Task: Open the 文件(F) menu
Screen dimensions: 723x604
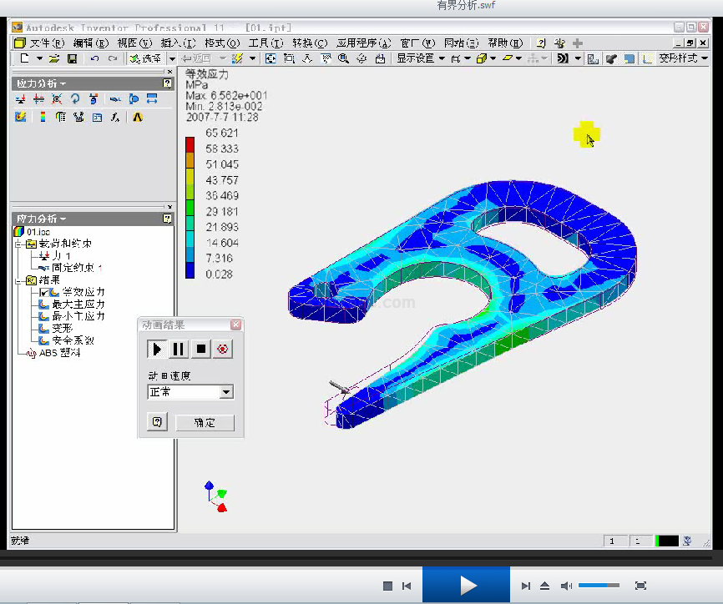Action: coord(46,43)
